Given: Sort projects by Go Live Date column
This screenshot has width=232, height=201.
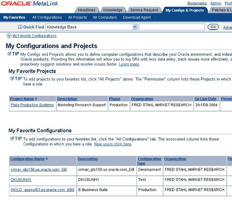Looking at the screenshot, I should 205,99.
